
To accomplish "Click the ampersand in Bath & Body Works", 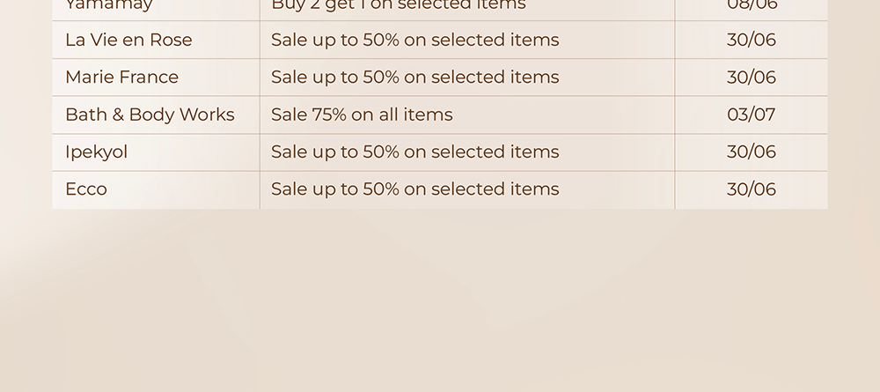I will (x=118, y=115).
